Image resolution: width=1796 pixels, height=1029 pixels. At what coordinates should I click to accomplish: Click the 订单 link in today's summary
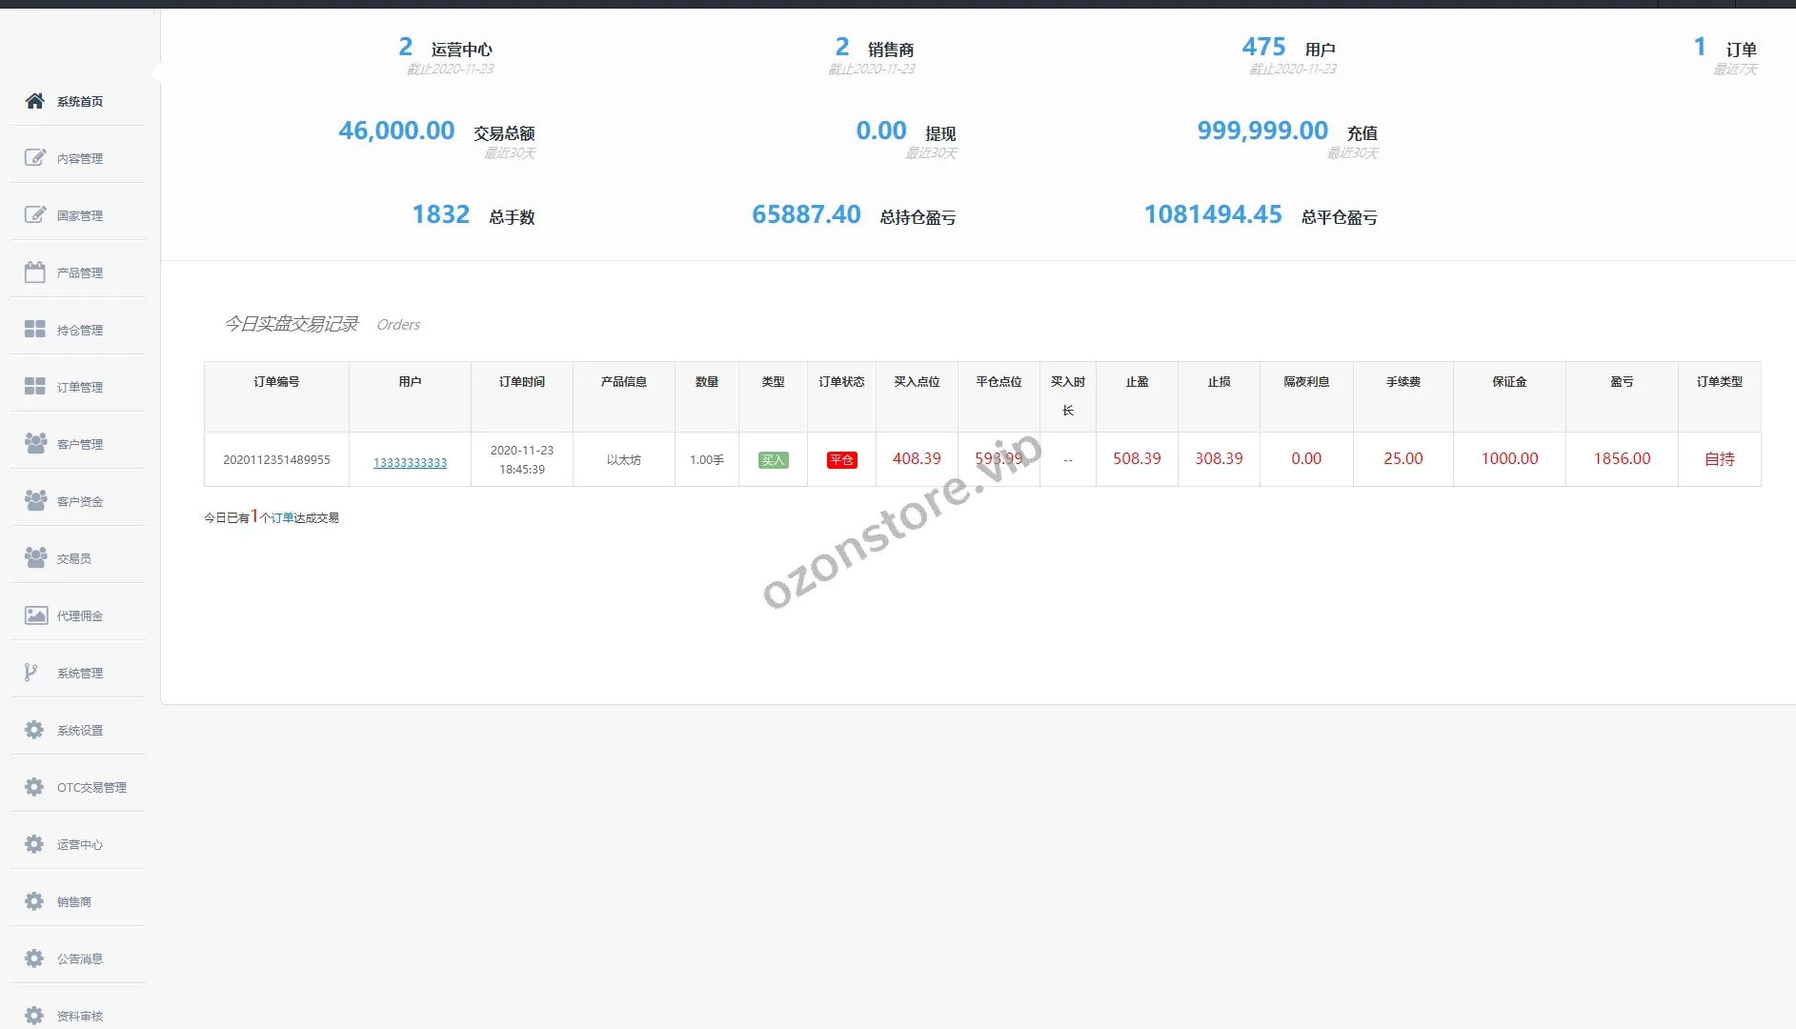(282, 518)
